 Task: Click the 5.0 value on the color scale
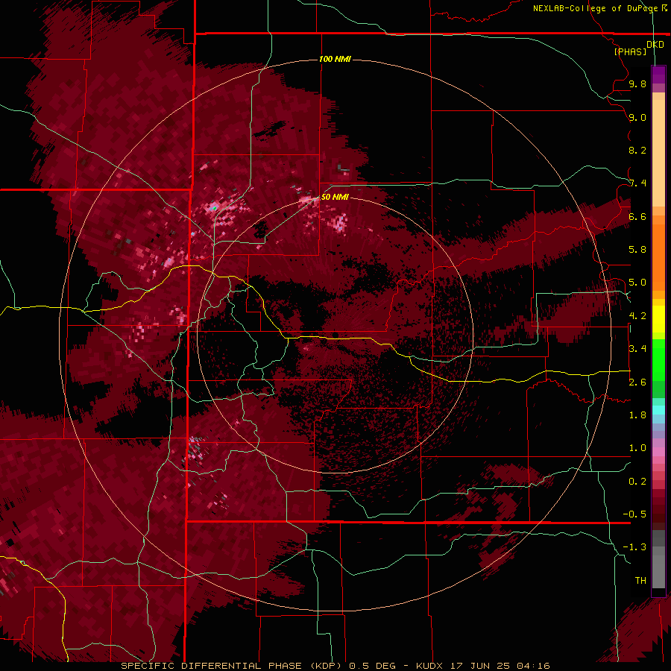[637, 283]
